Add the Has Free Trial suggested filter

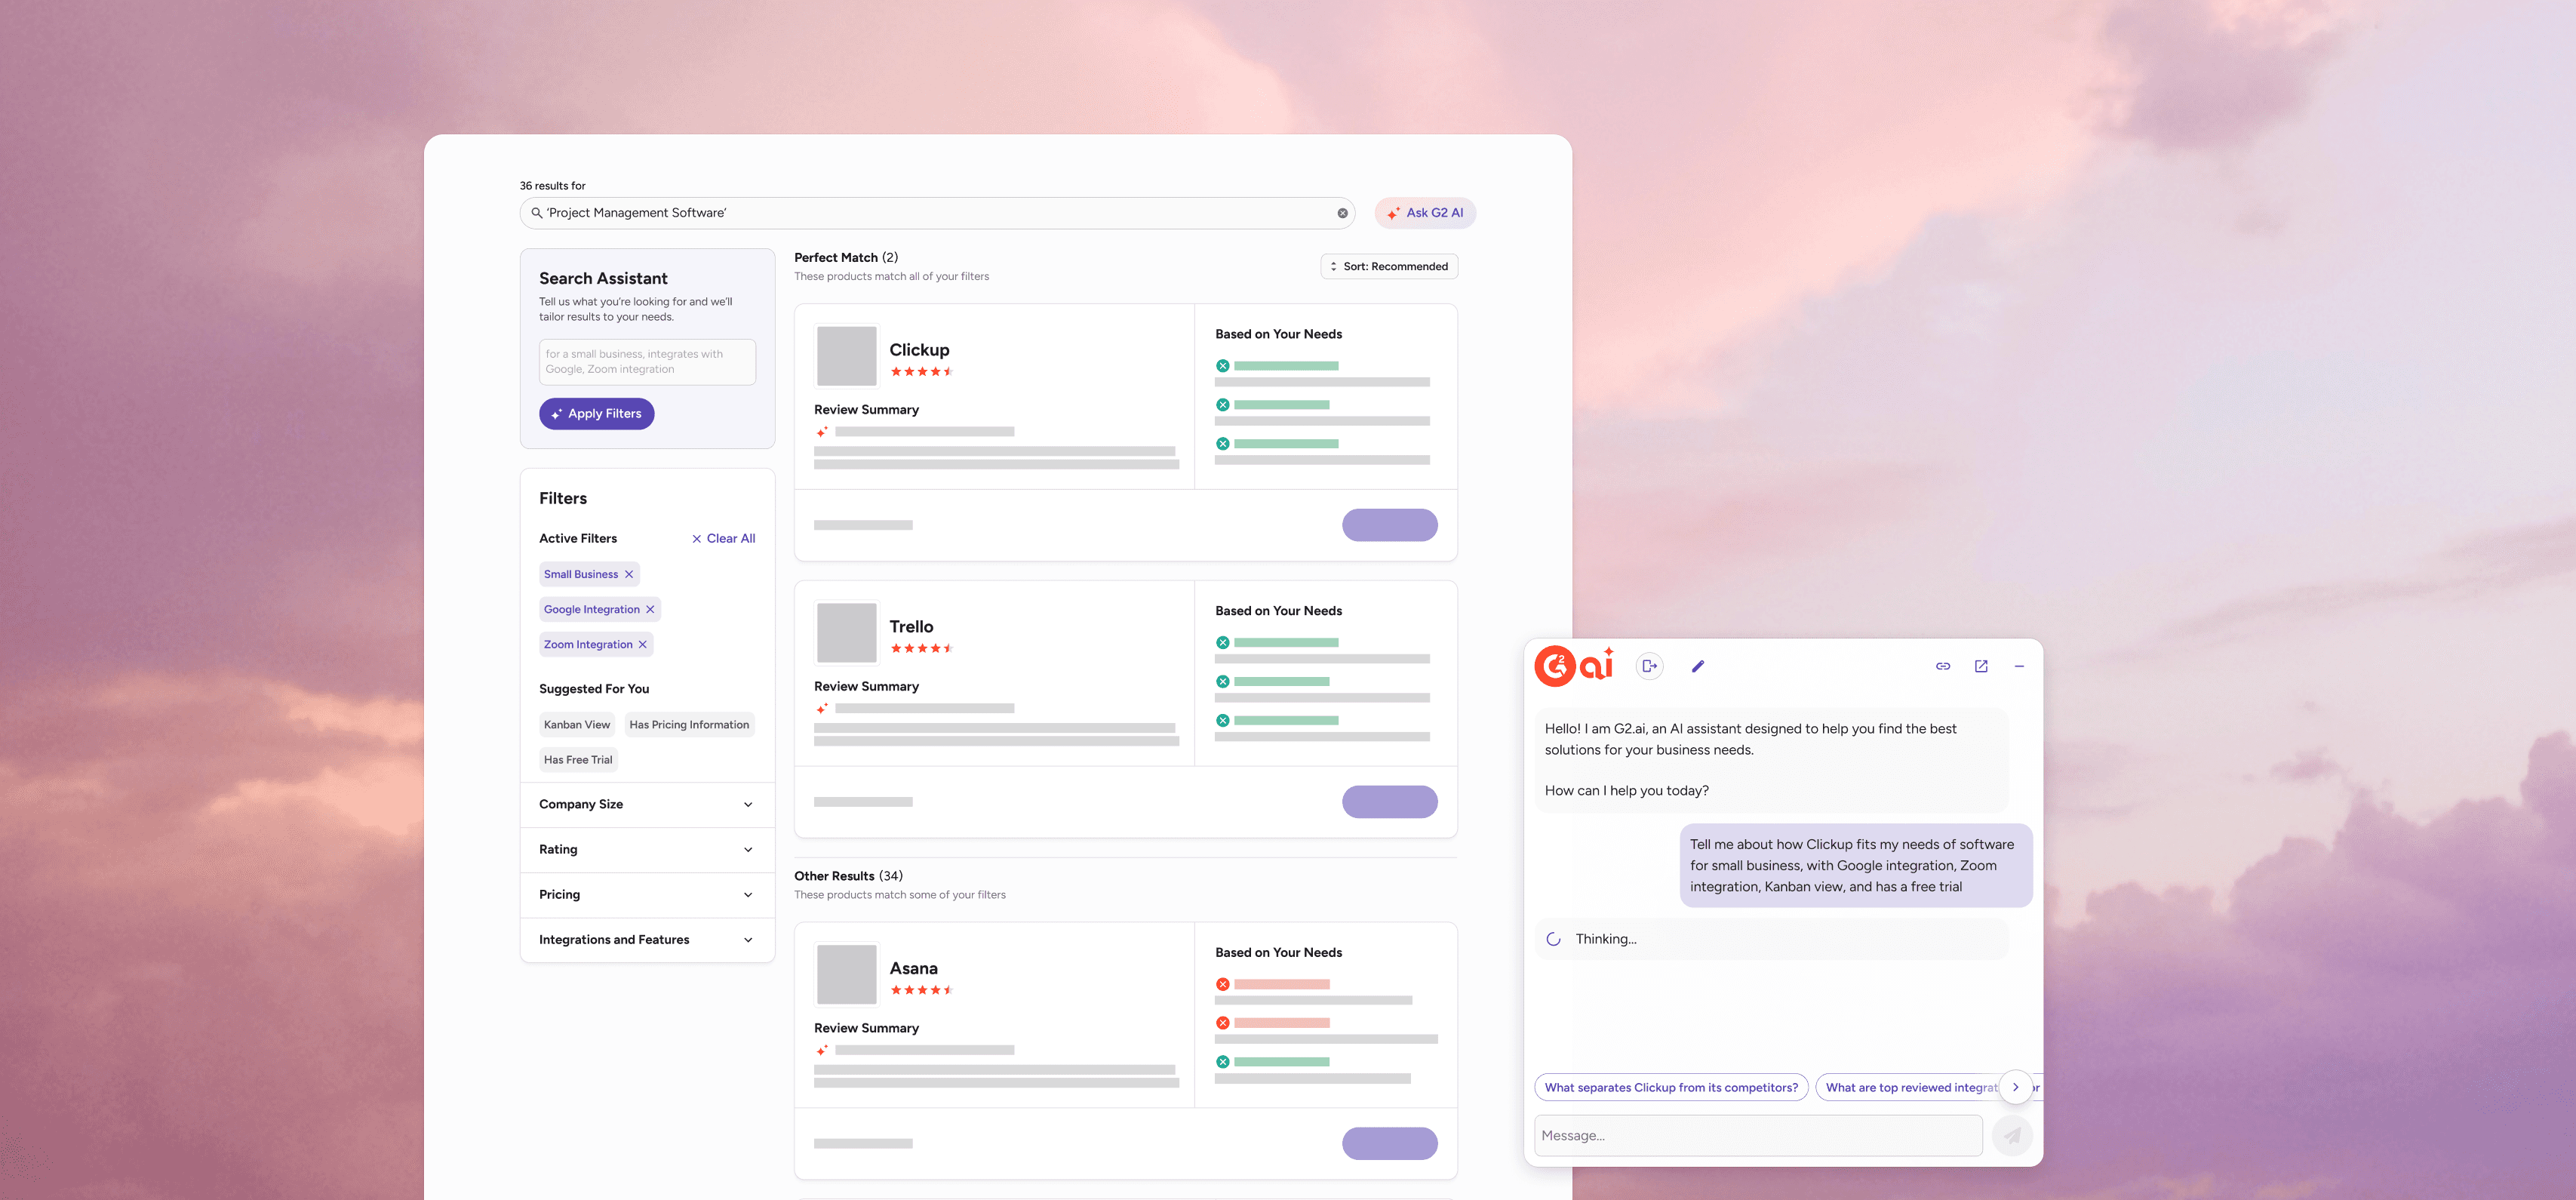[x=578, y=759]
